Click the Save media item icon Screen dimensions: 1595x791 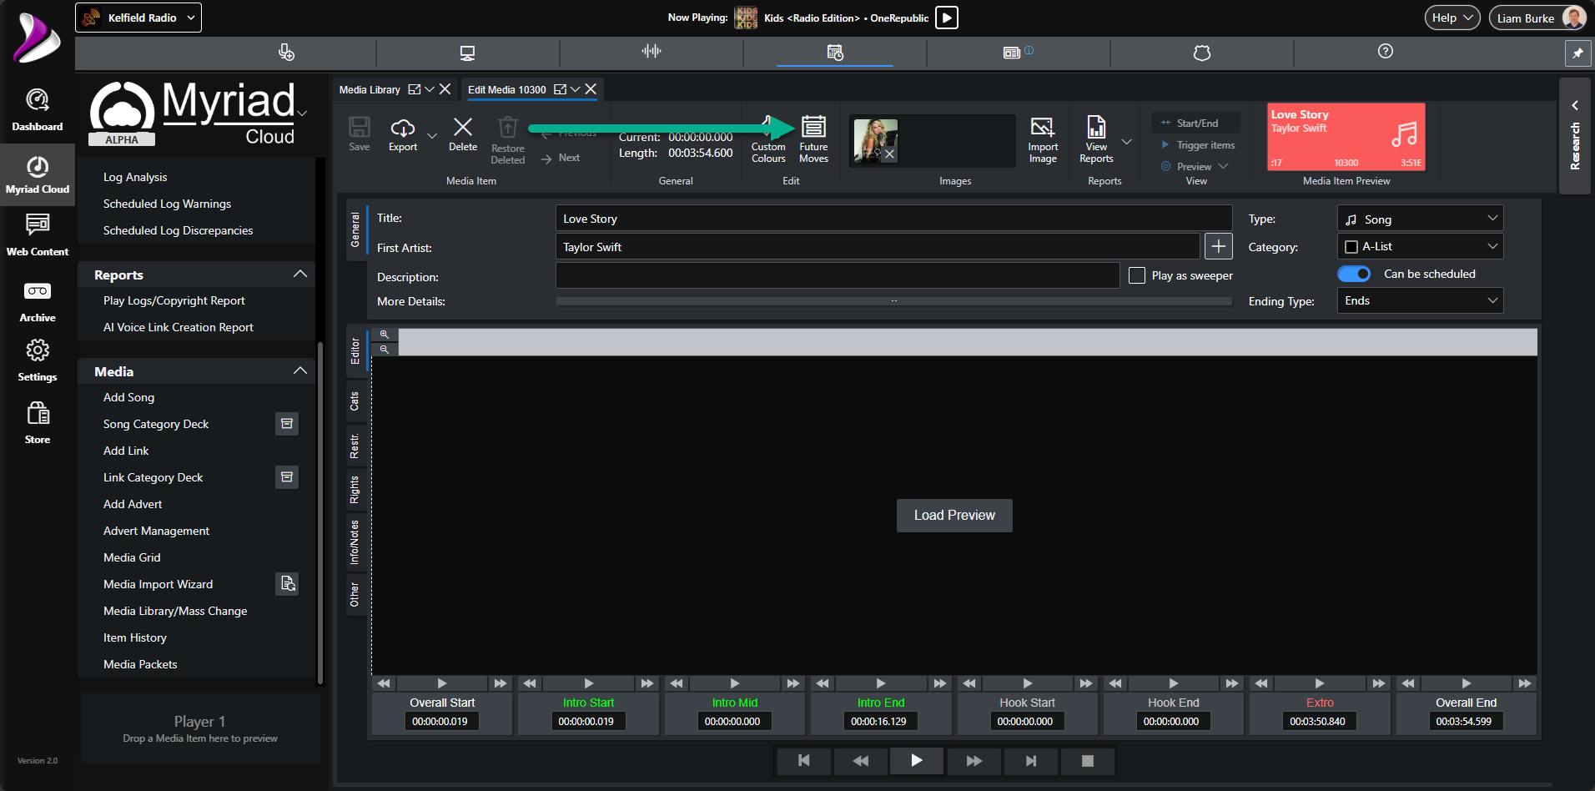pyautogui.click(x=360, y=134)
